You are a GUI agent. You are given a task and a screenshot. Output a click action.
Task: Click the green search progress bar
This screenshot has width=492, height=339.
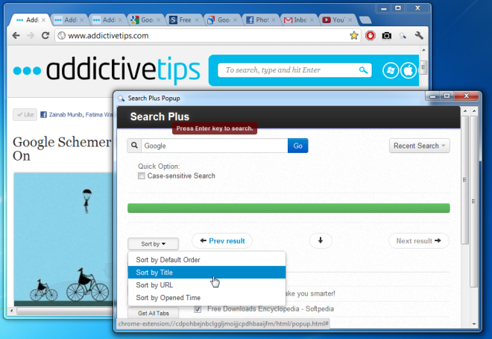288,208
